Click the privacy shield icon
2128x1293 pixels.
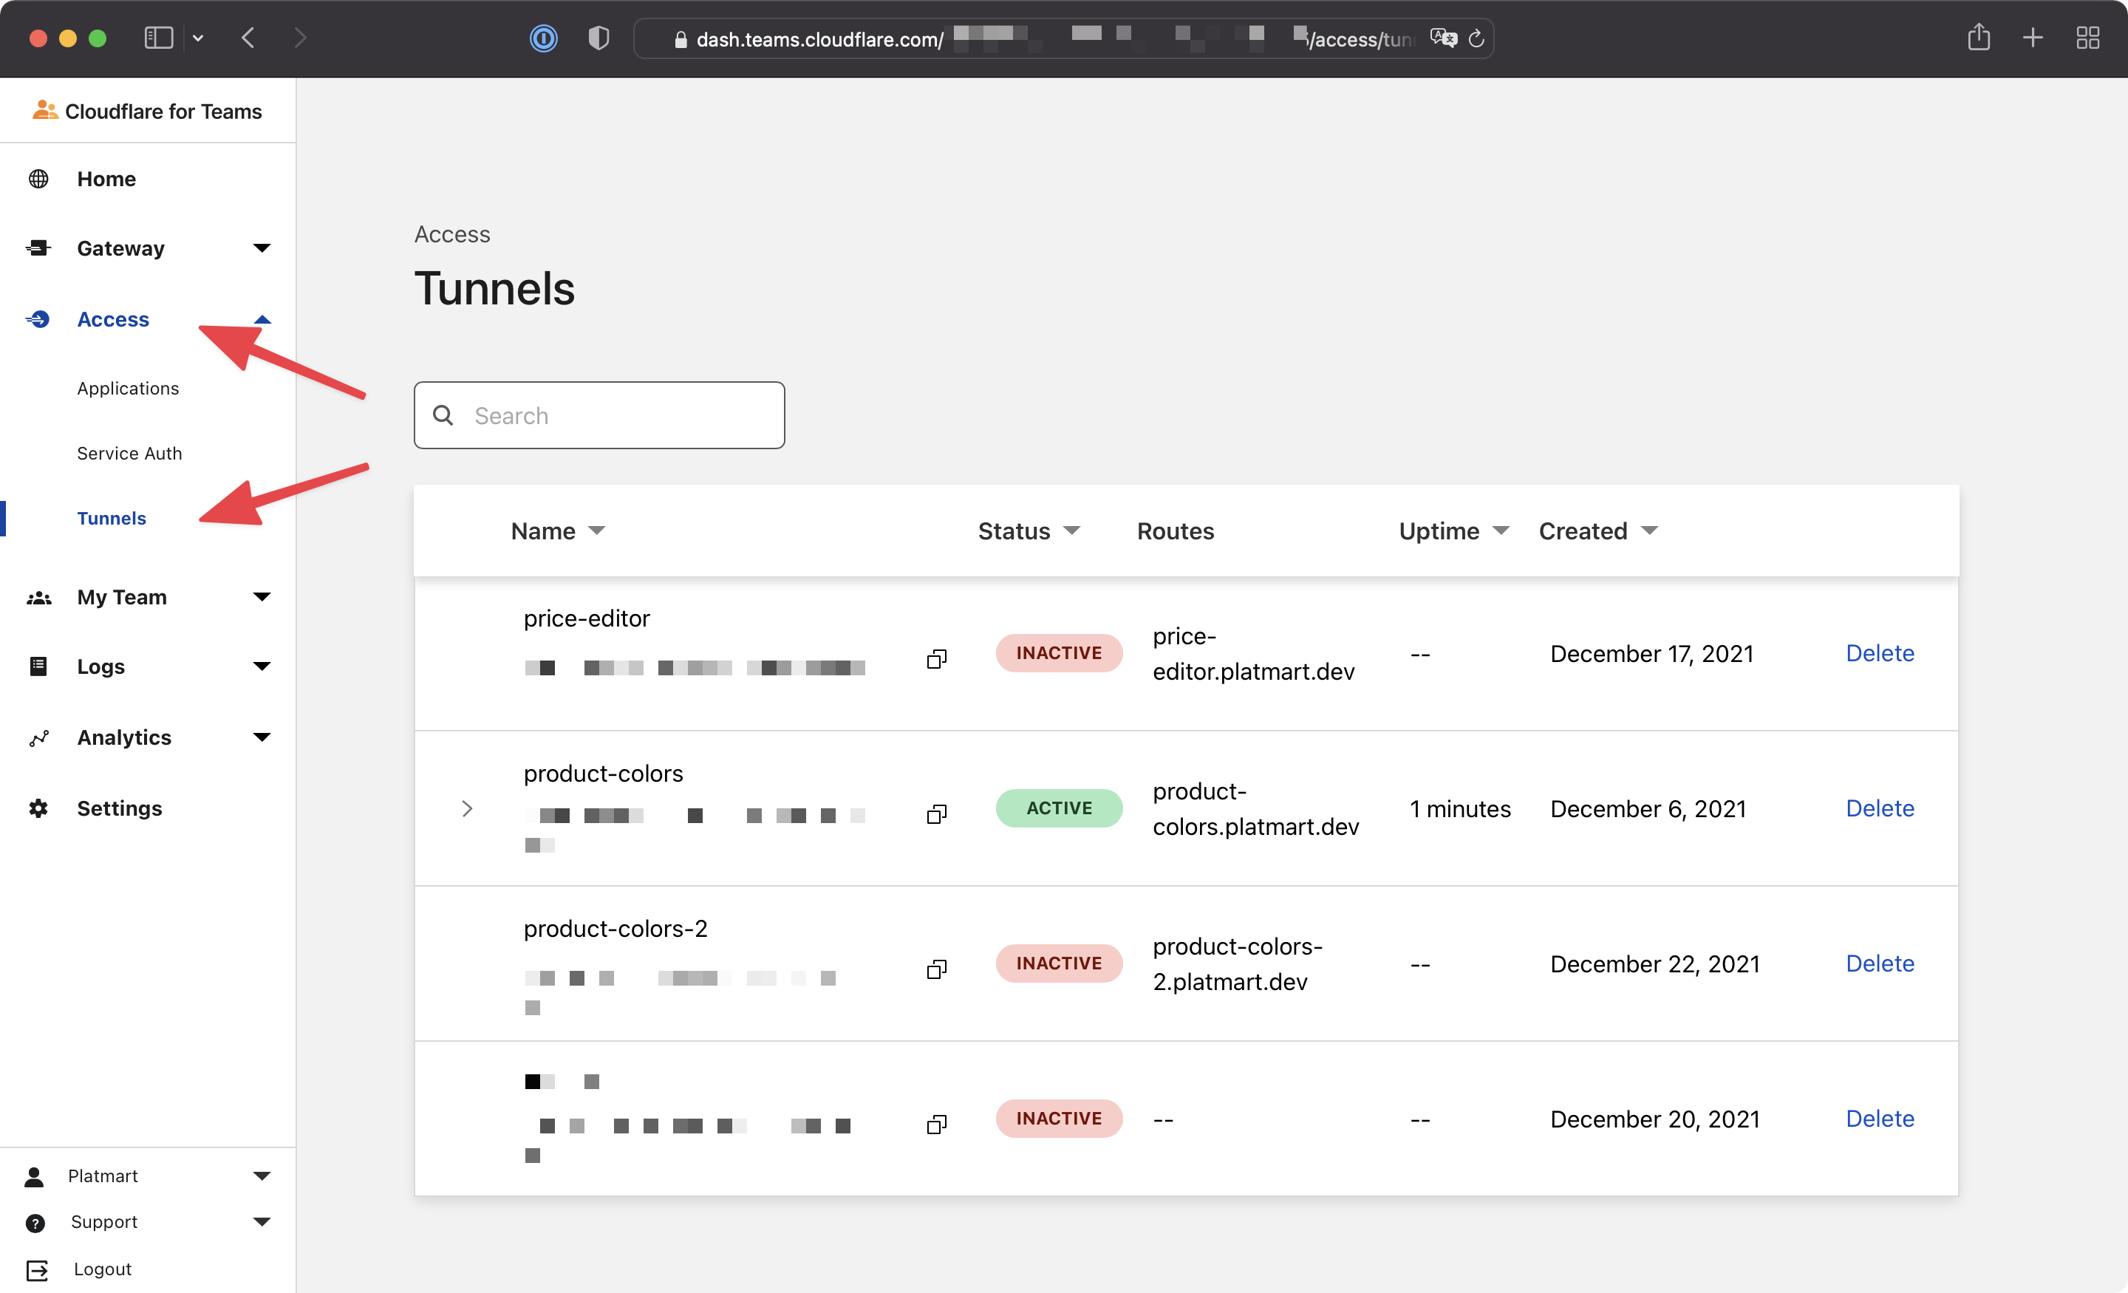pos(598,38)
